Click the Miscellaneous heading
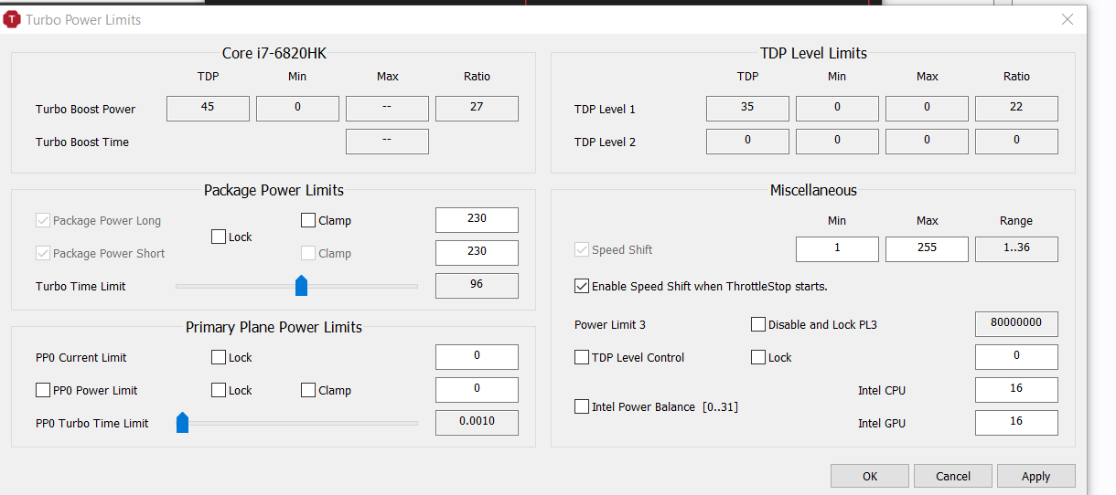The width and height of the screenshot is (1116, 495). tap(813, 190)
